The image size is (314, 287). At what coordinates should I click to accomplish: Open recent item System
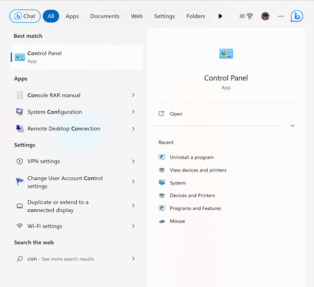click(x=178, y=183)
